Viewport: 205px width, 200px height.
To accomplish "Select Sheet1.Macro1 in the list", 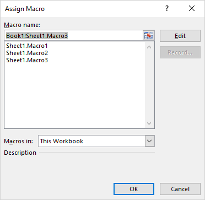I will (x=27, y=46).
